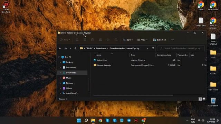The width and height of the screenshot is (221, 124).
Task: Switch to details view layout icon
Action: click(200, 99)
